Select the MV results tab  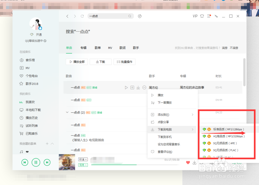pos(110,48)
